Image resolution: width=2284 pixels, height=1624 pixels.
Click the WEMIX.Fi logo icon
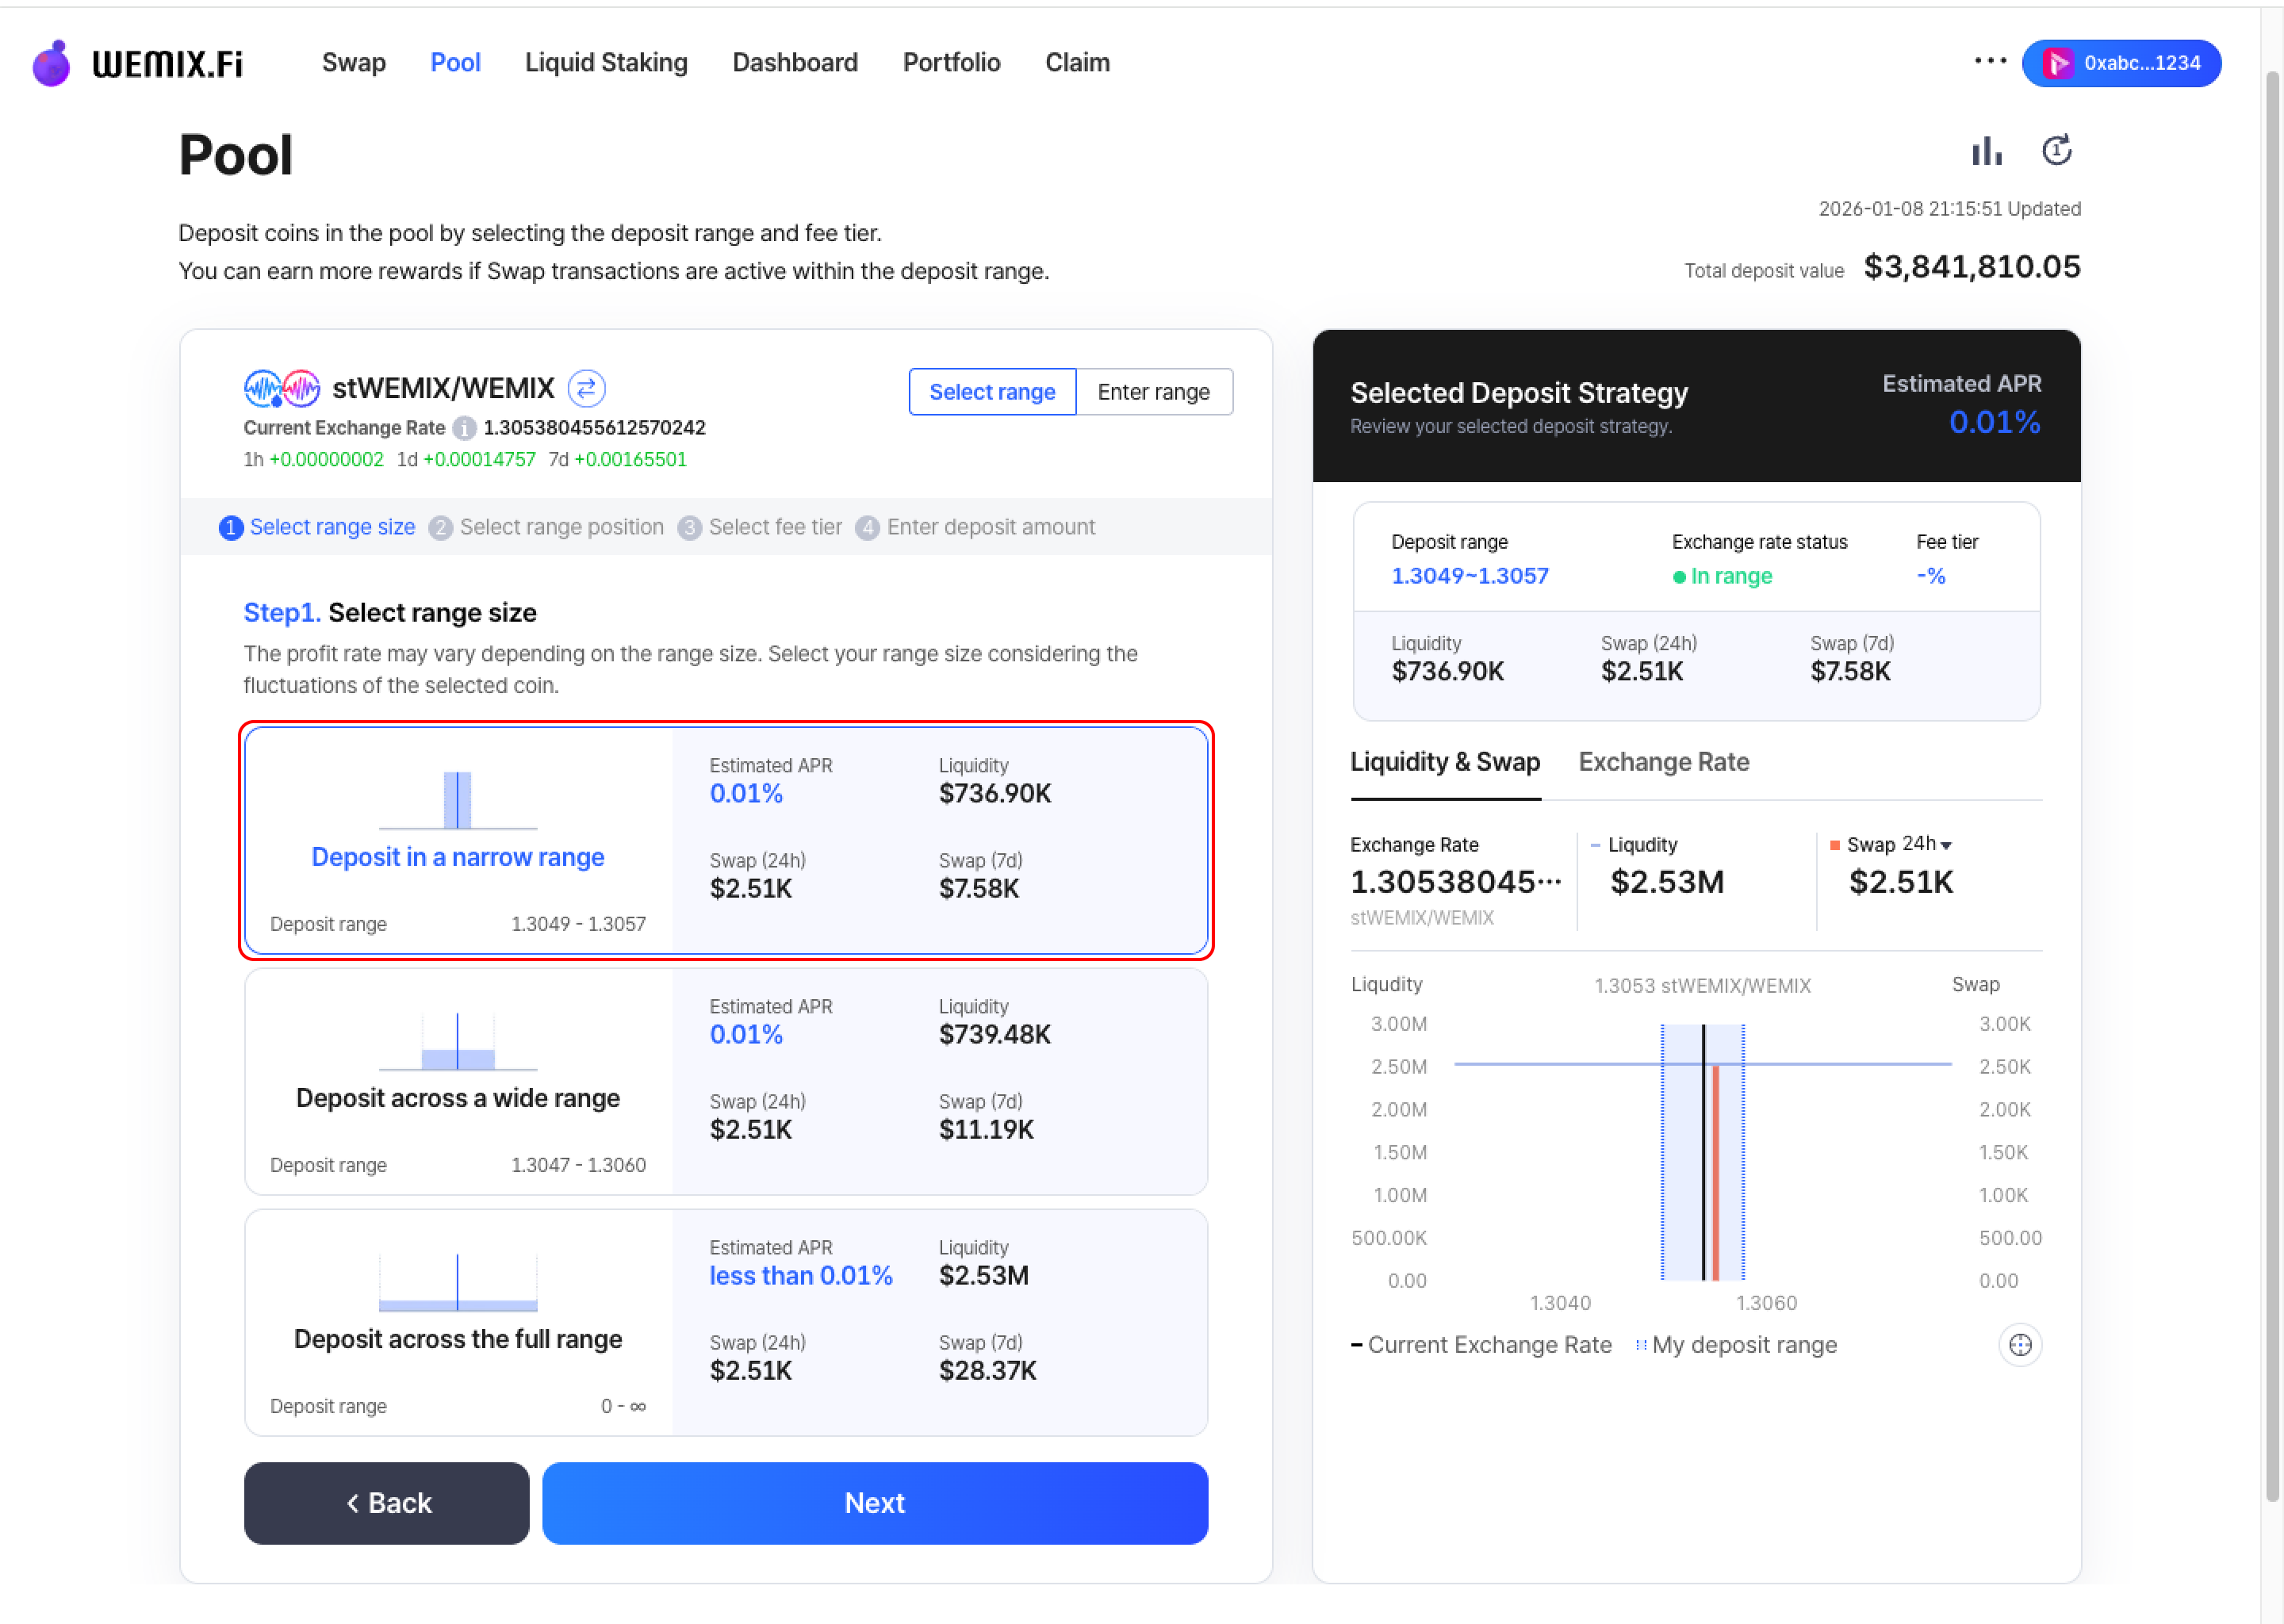coord(52,64)
